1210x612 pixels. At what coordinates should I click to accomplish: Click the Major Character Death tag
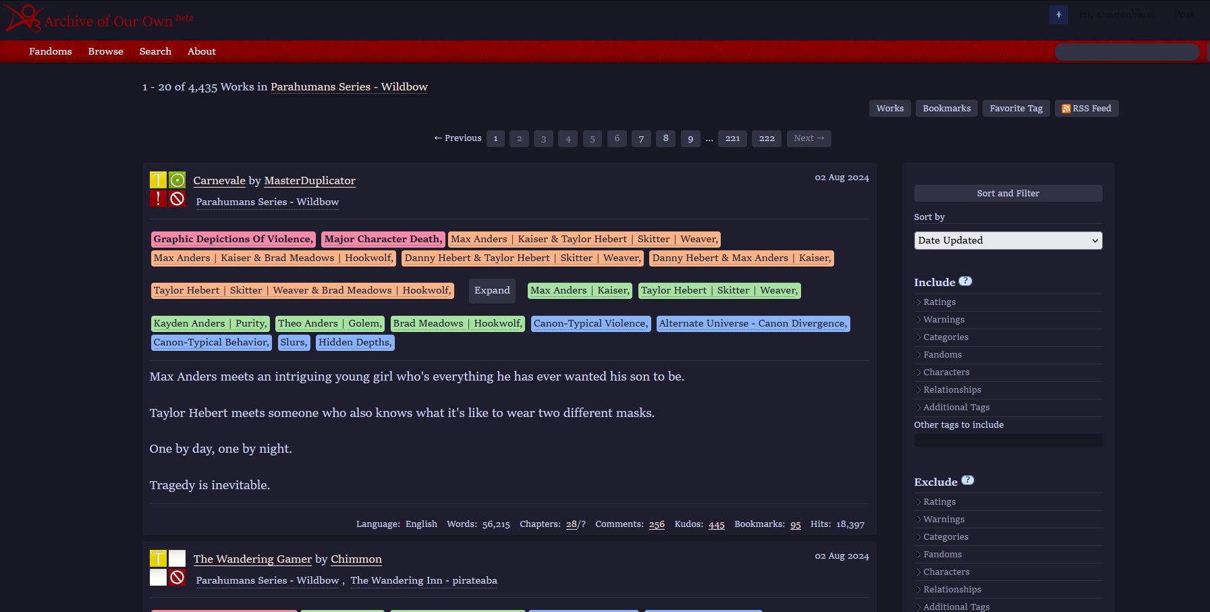(x=383, y=240)
